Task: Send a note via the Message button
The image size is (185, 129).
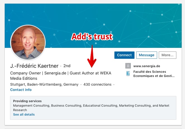Action: pos(146,55)
